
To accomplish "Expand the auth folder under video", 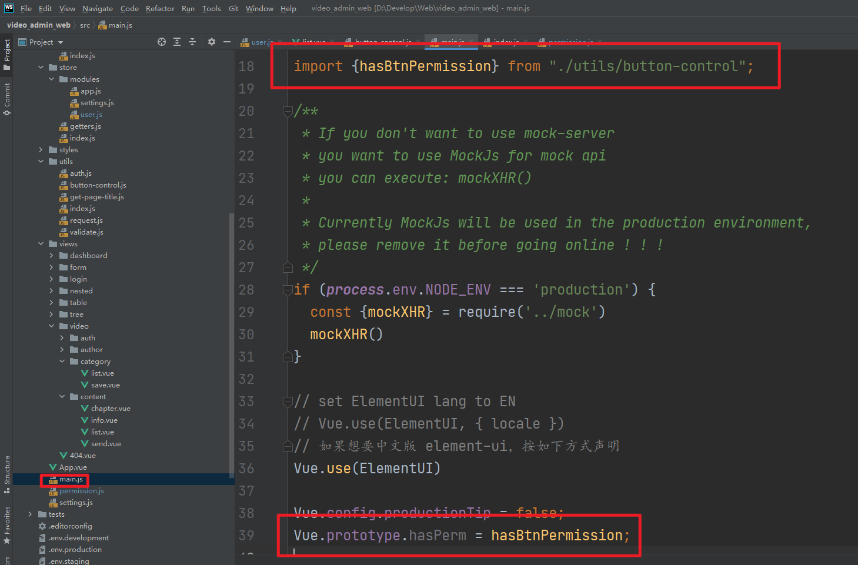I will click(62, 338).
